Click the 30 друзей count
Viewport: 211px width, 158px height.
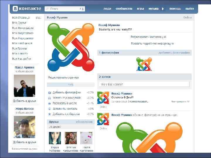point(55,127)
